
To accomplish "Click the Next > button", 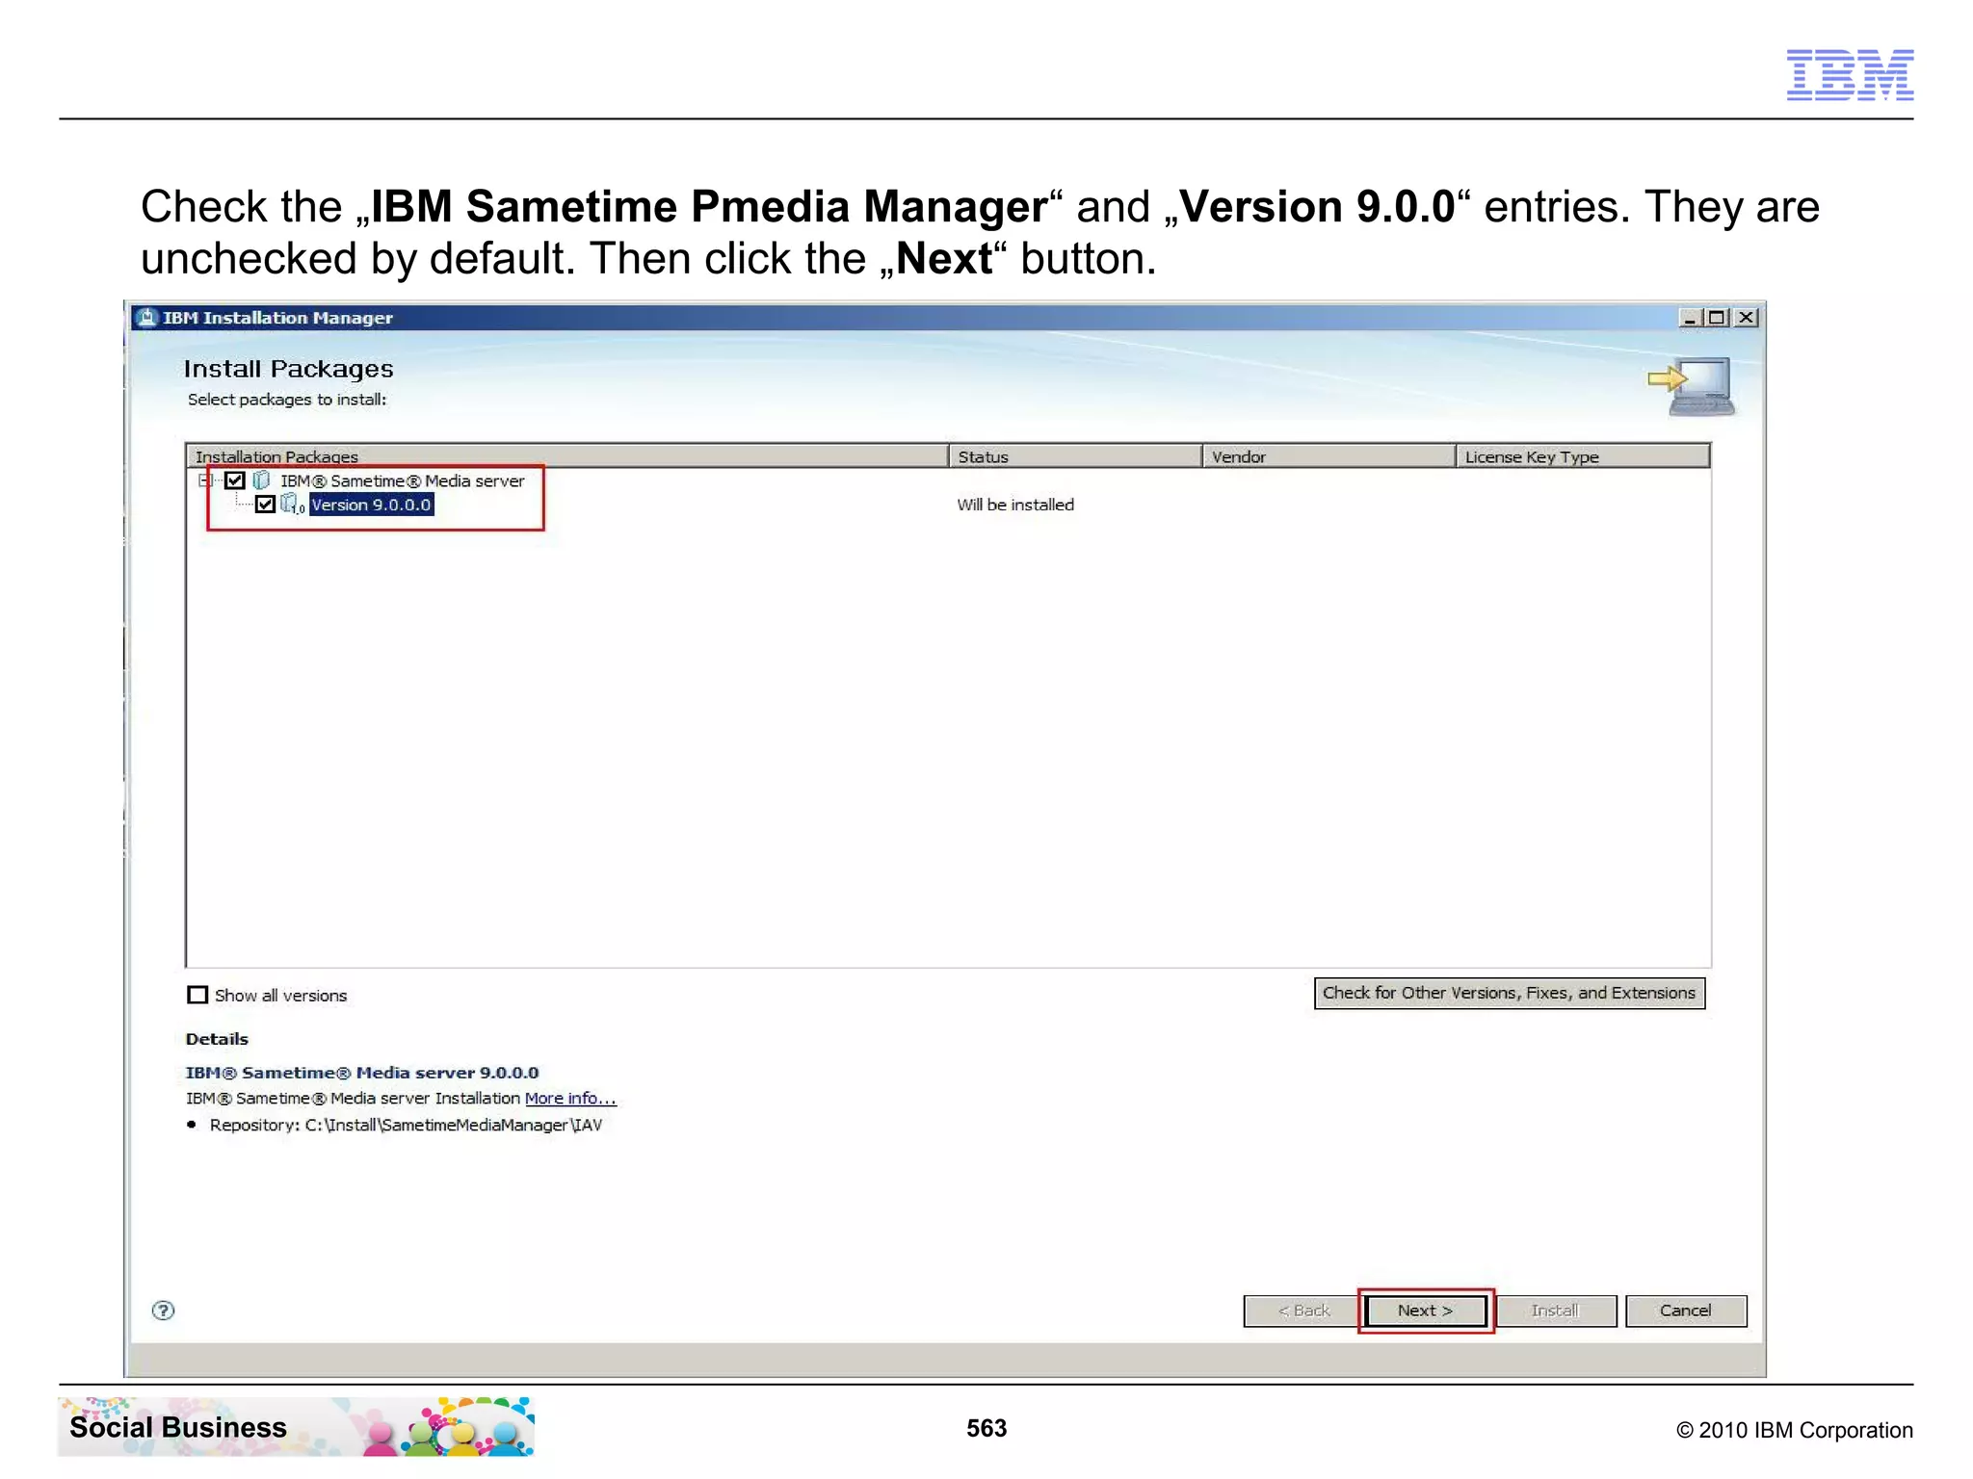I will click(x=1425, y=1310).
